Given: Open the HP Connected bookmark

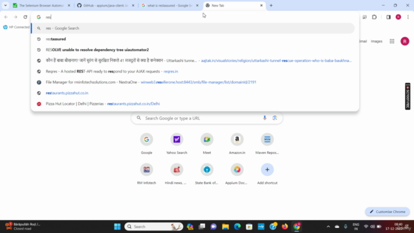Looking at the screenshot, I should click(16, 27).
